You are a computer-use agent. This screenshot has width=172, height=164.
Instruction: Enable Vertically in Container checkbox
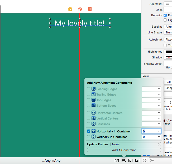pos(89,137)
